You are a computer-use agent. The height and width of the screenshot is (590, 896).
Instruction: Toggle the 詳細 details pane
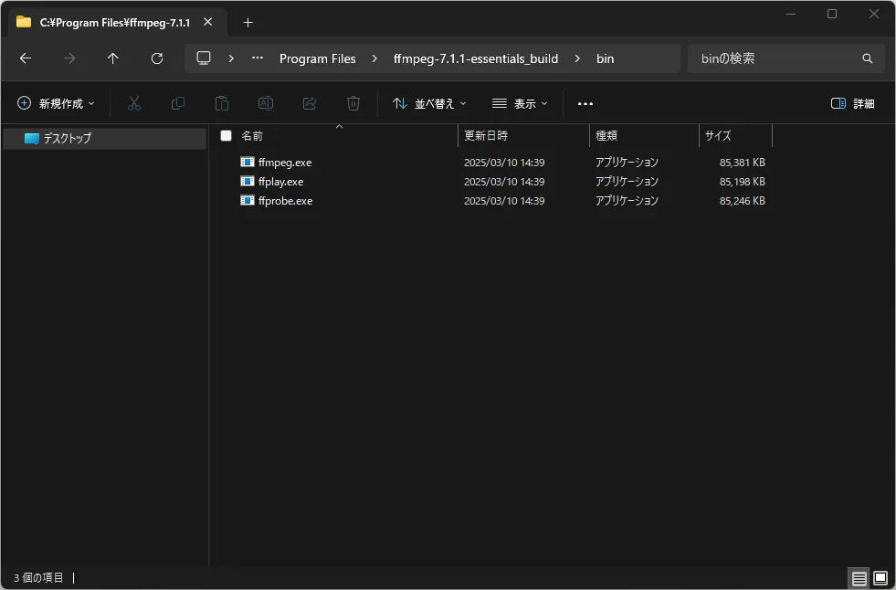pos(852,103)
